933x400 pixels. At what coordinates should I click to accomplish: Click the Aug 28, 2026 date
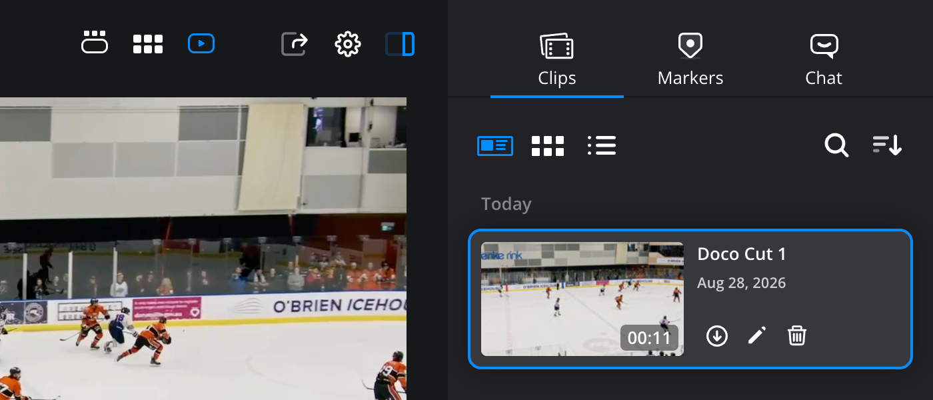click(x=742, y=283)
